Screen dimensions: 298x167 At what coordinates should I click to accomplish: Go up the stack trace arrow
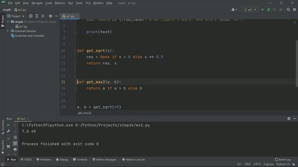coord(15,125)
